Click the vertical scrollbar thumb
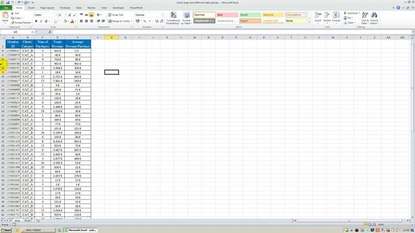Screen dimensions: 415x233 coord(412,87)
